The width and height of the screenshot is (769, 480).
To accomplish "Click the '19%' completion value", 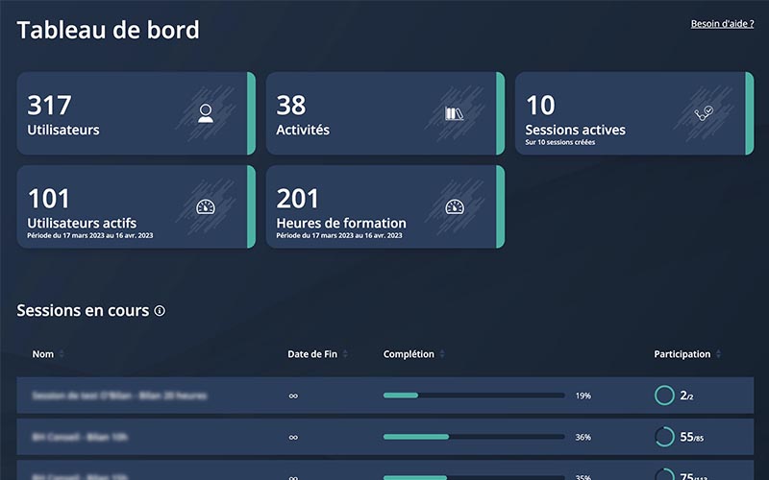I will tap(583, 396).
